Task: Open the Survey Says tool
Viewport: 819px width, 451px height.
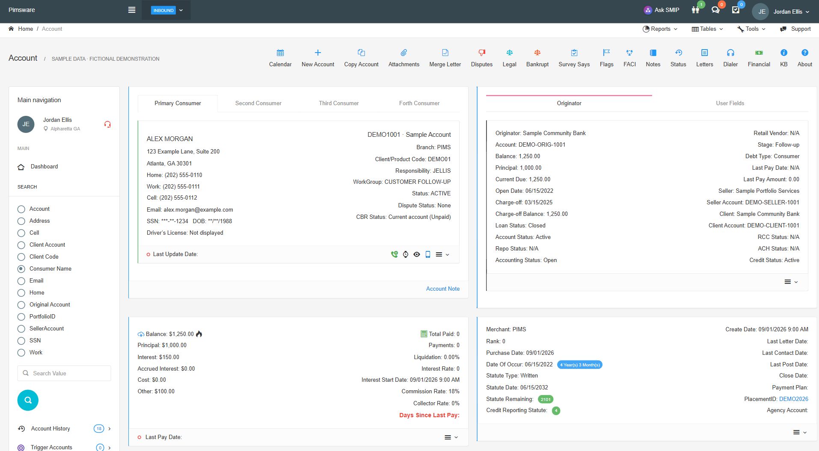Action: pos(574,58)
